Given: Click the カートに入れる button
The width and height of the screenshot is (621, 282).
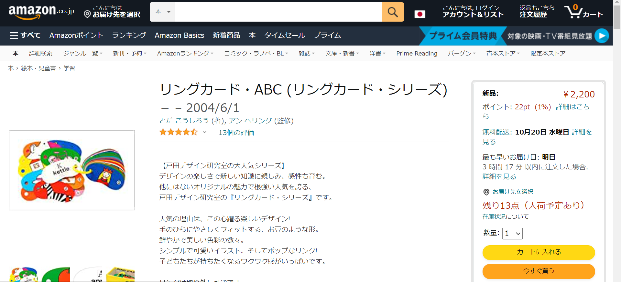Looking at the screenshot, I should point(539,252).
